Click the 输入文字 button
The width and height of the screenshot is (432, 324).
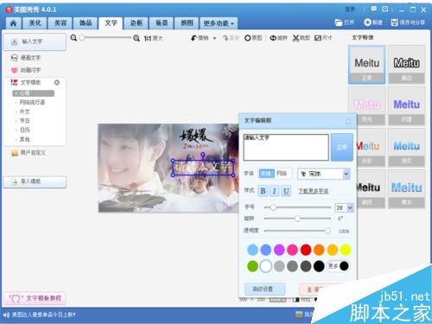pos(35,41)
